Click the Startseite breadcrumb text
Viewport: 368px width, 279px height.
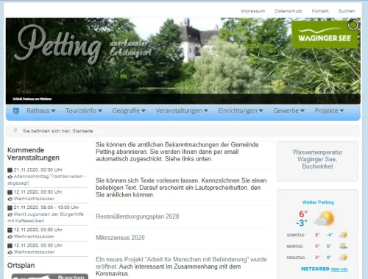pyautogui.click(x=82, y=131)
